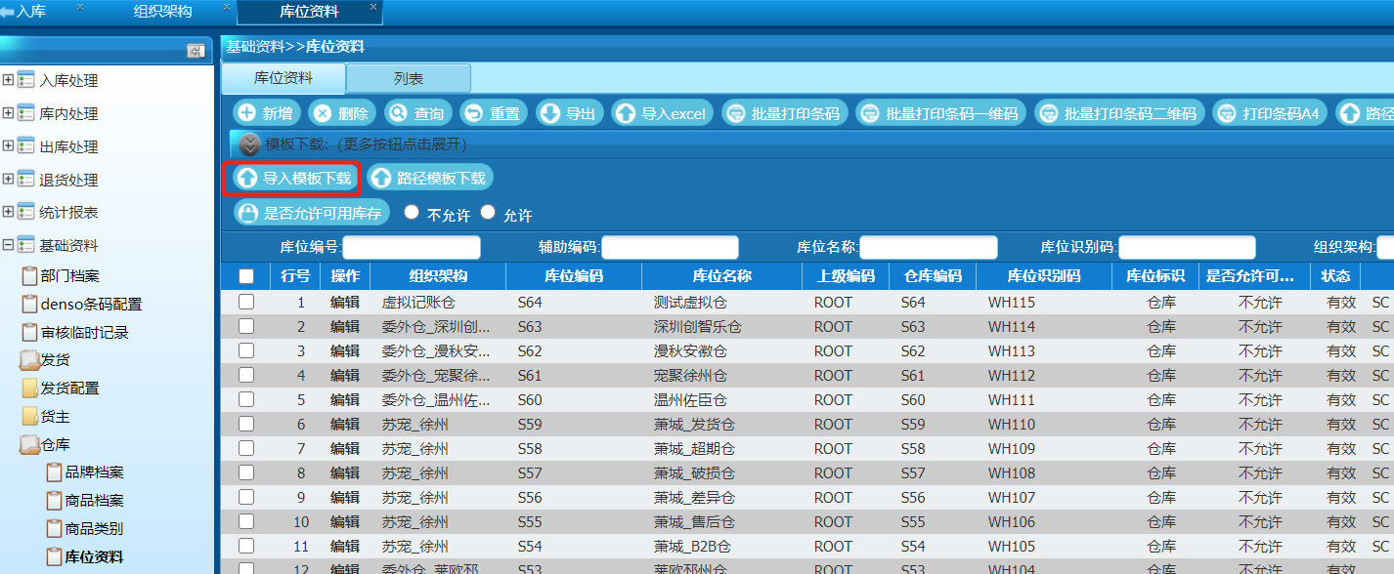Click the 查询 search button
The image size is (1394, 574).
tap(418, 113)
